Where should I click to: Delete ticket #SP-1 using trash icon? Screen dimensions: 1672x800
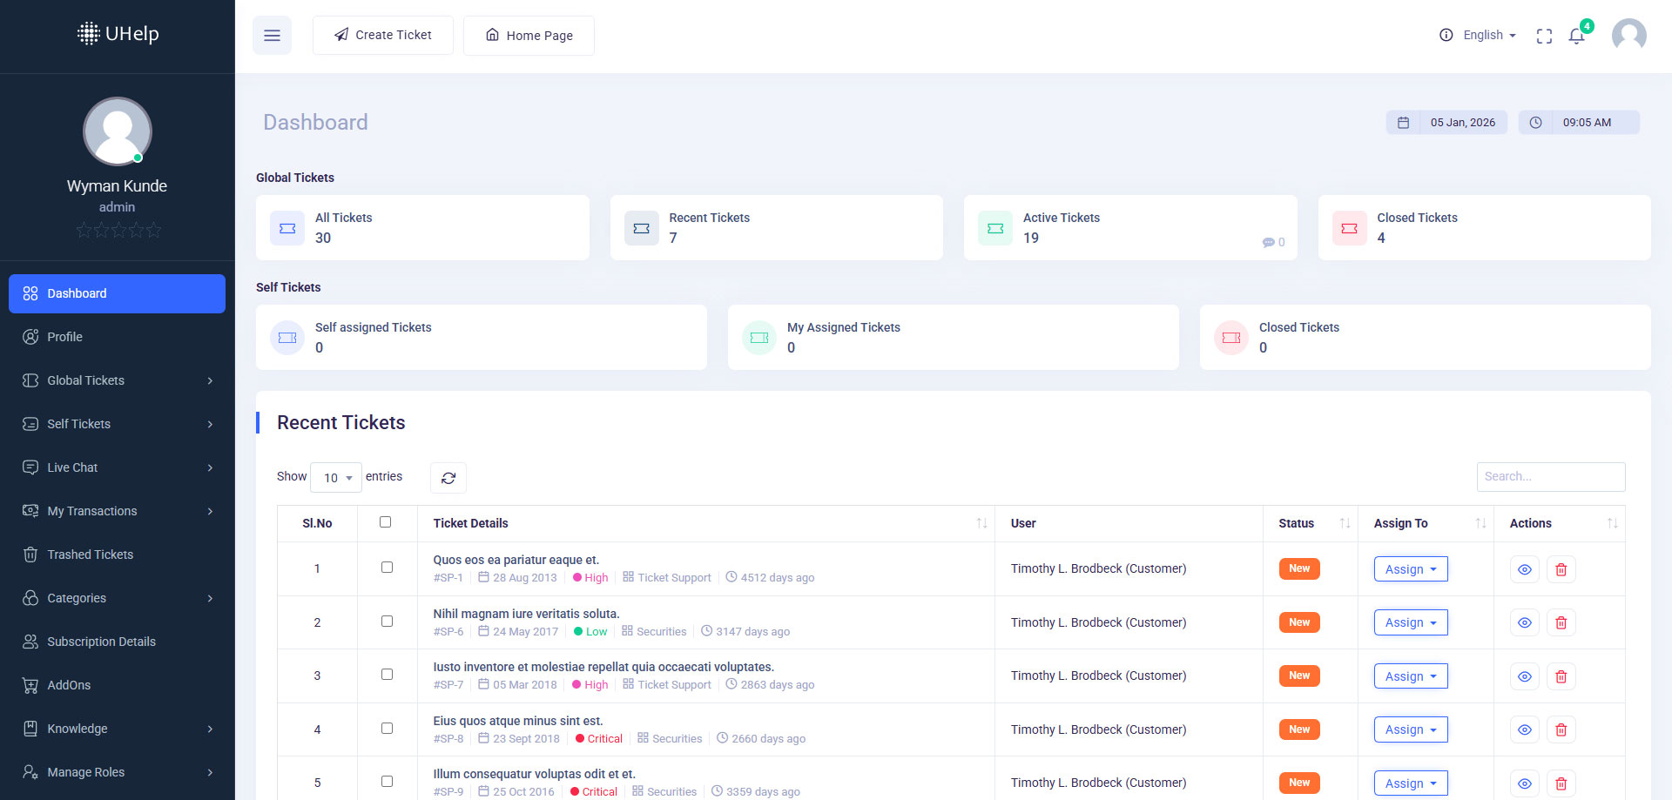[x=1561, y=569]
